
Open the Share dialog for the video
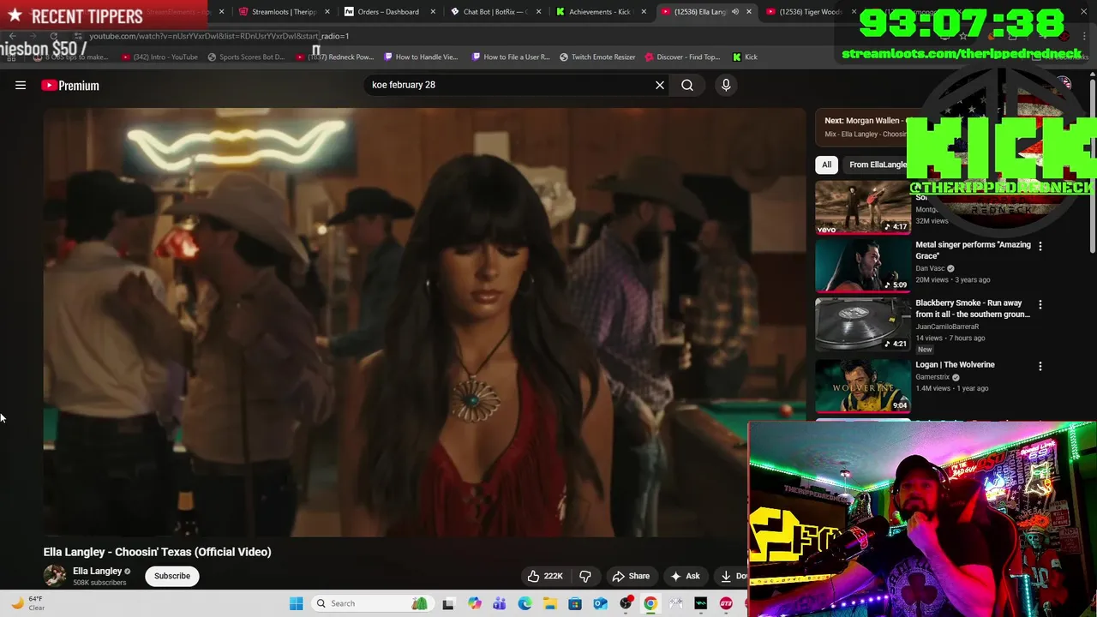(x=631, y=576)
